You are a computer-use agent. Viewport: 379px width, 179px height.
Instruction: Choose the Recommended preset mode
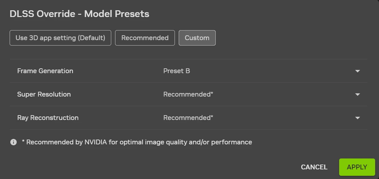click(145, 38)
